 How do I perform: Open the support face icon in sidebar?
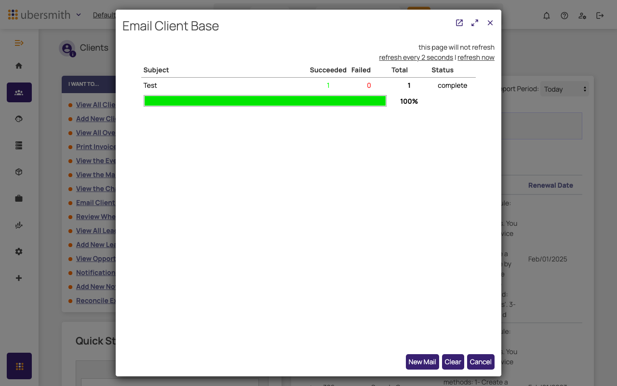[19, 119]
